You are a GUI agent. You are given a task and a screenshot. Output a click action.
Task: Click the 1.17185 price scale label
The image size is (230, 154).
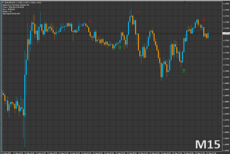coord(226,53)
